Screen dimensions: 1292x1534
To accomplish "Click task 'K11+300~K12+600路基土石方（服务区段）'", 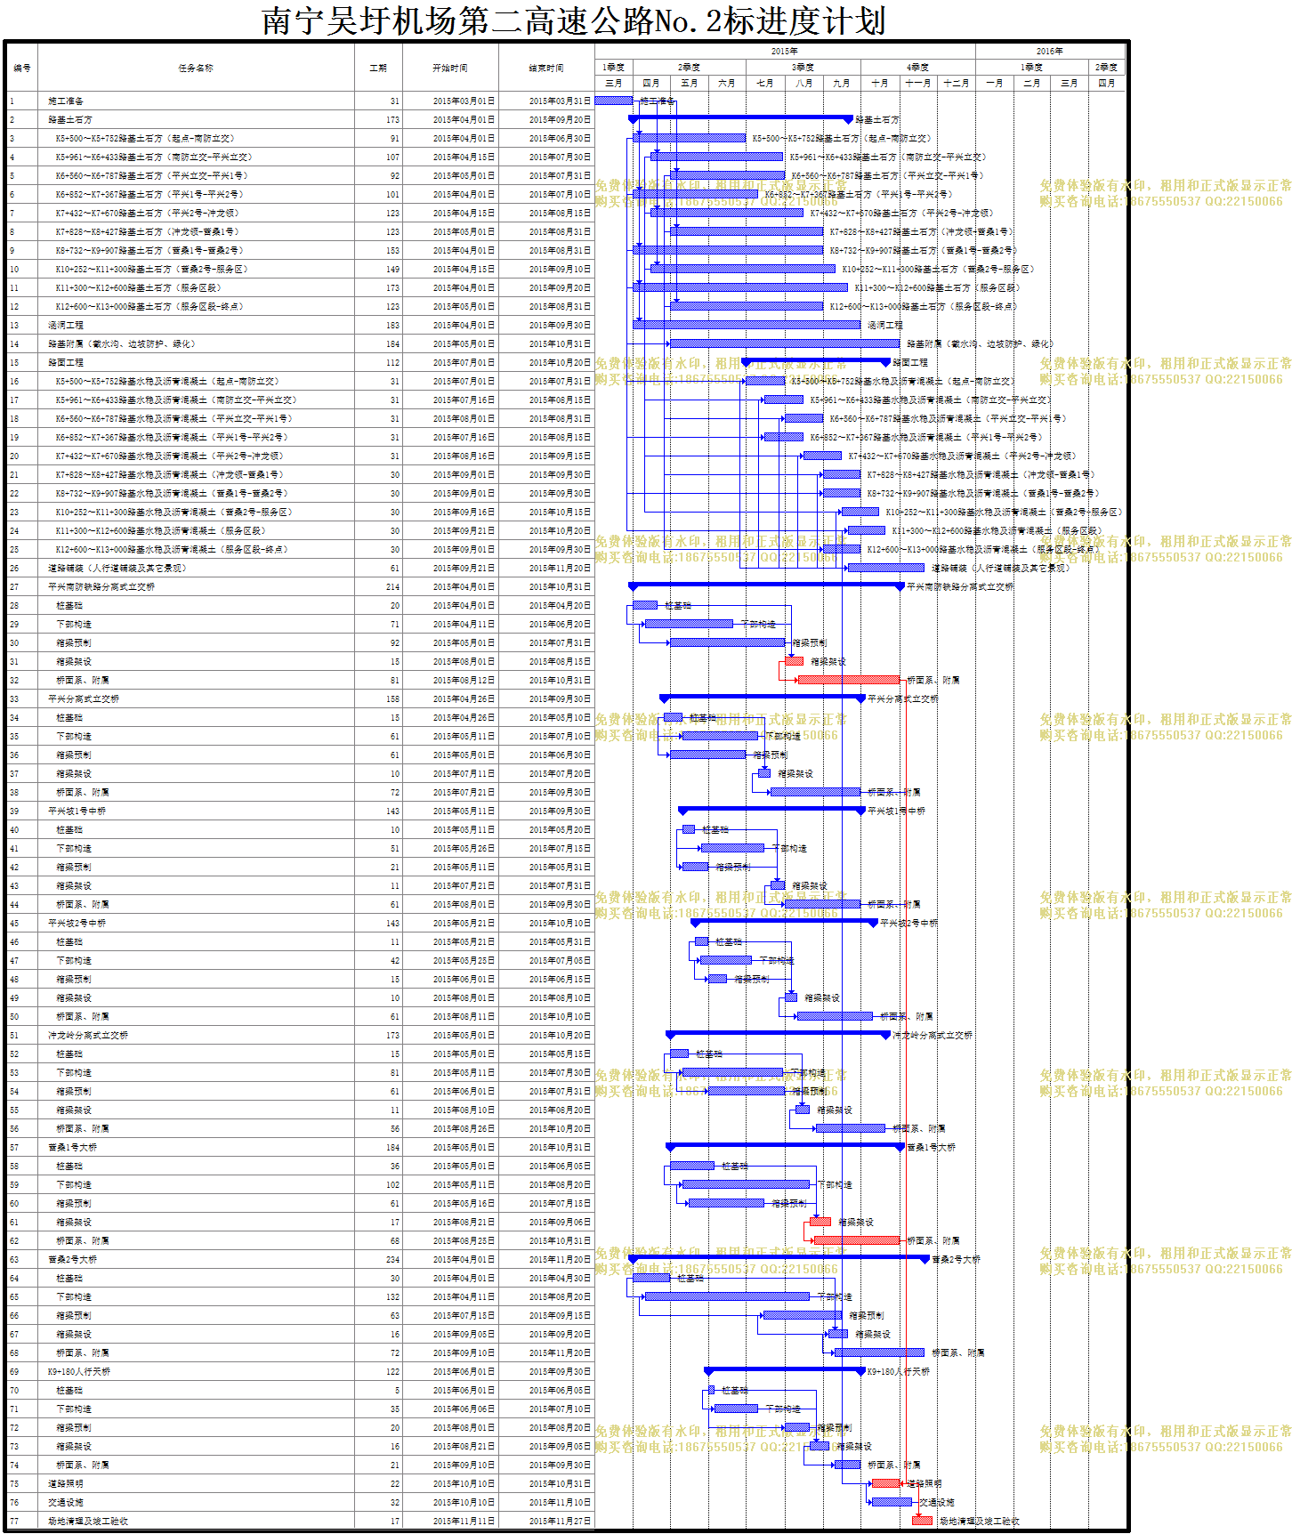I will pyautogui.click(x=138, y=288).
